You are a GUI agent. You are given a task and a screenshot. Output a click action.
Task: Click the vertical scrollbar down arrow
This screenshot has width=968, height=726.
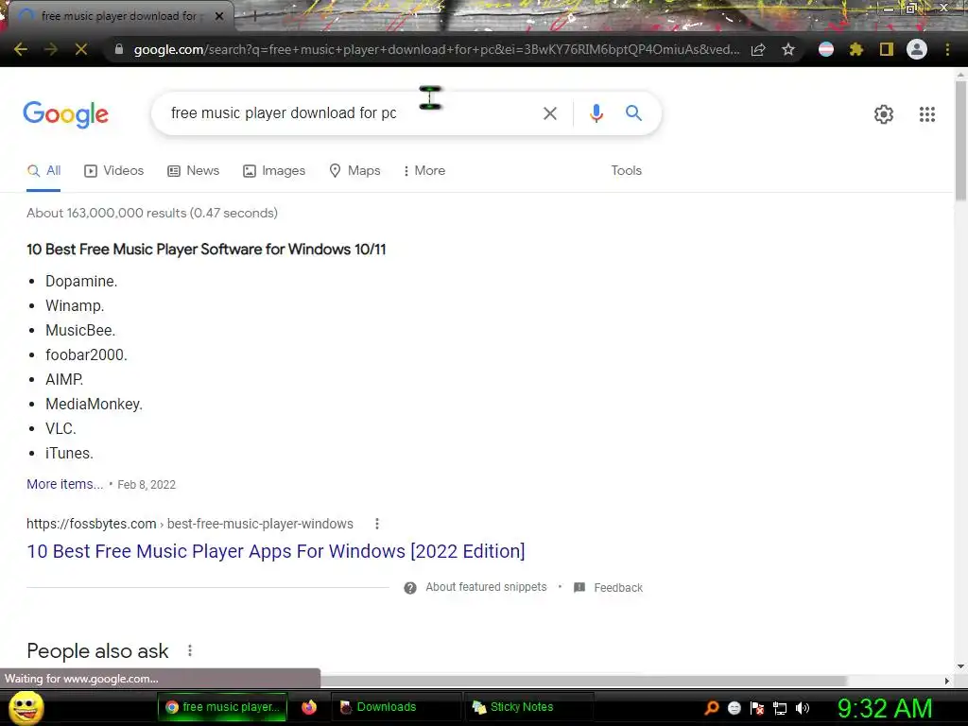[960, 666]
